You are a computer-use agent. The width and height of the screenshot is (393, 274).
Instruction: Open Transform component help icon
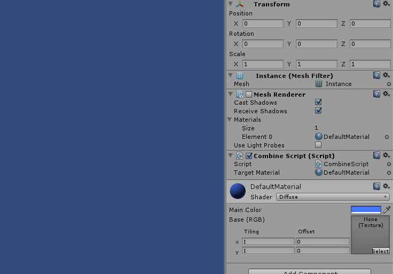[376, 4]
